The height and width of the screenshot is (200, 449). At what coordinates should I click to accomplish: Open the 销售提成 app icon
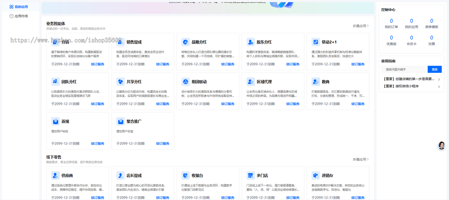tap(120, 42)
